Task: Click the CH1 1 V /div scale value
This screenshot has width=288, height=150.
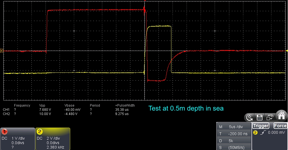Action: pos(18,138)
